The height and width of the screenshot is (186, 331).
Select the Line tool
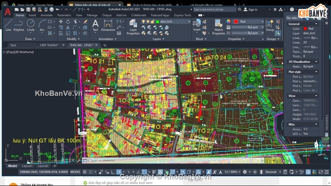8,25
